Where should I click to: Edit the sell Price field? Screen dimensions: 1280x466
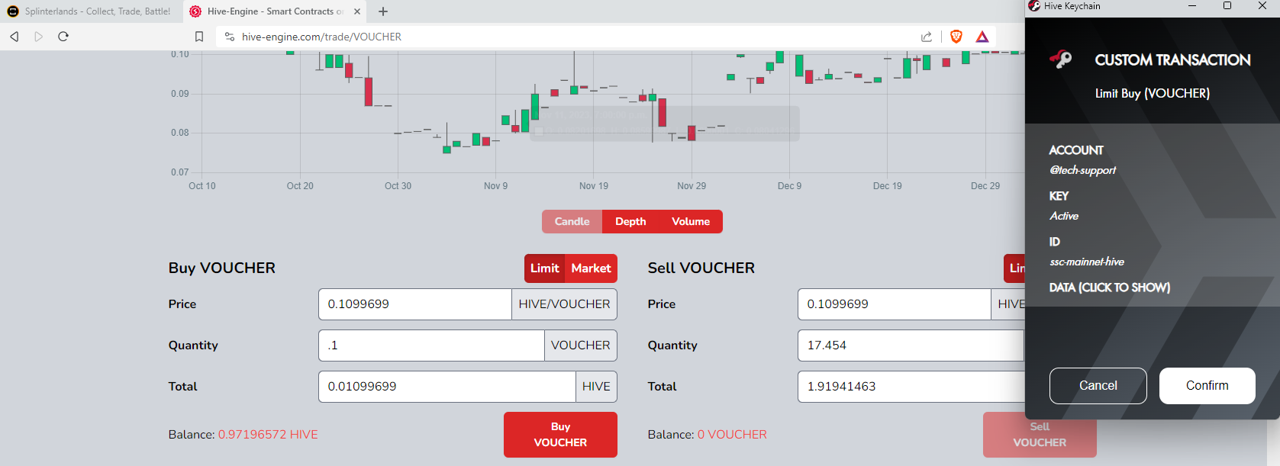(x=895, y=304)
